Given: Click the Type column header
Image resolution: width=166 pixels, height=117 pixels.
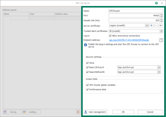Looking at the screenshot, I should click(42, 14).
